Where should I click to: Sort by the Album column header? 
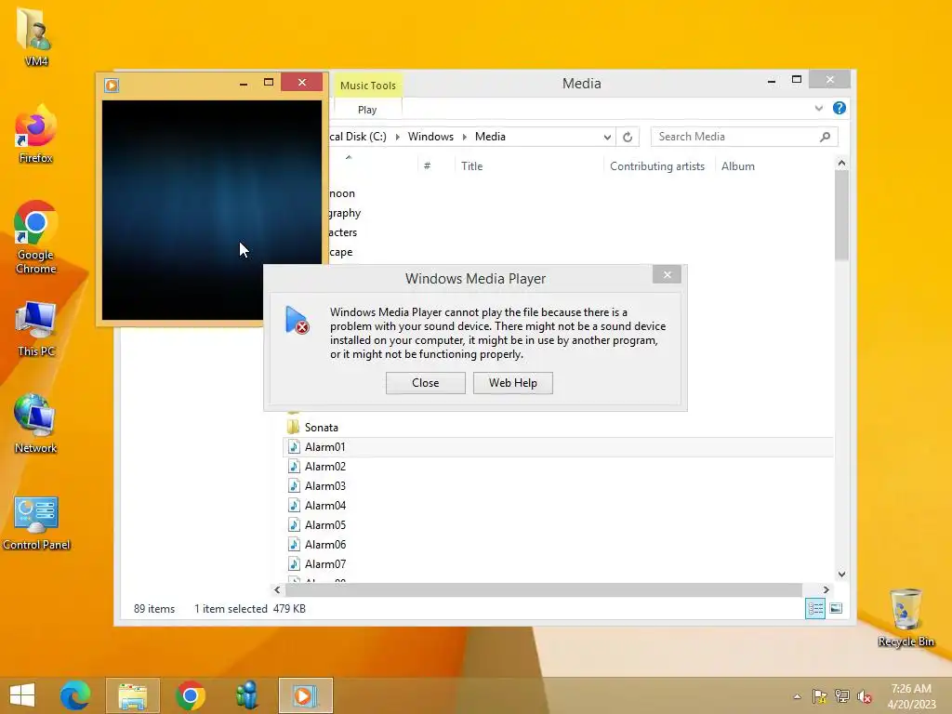click(737, 166)
